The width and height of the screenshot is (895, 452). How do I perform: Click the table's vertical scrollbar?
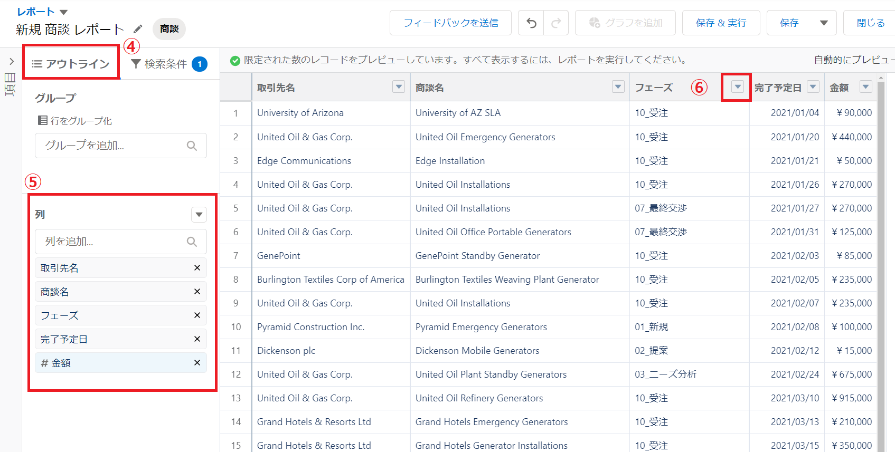coord(881,264)
